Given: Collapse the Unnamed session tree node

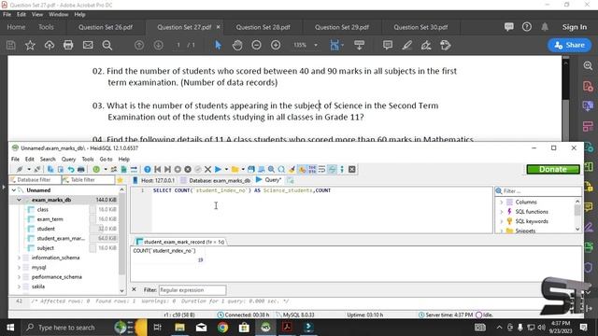Looking at the screenshot, I should 14,189.
